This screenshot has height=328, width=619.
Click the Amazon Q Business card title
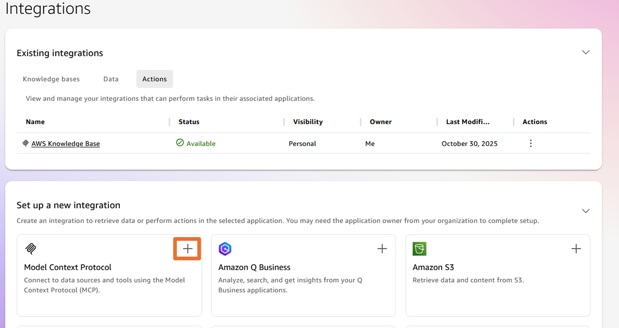(x=254, y=267)
